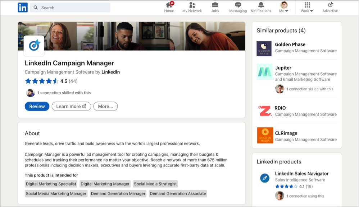The width and height of the screenshot is (359, 207).
Task: Open the More... options menu
Action: [105, 106]
